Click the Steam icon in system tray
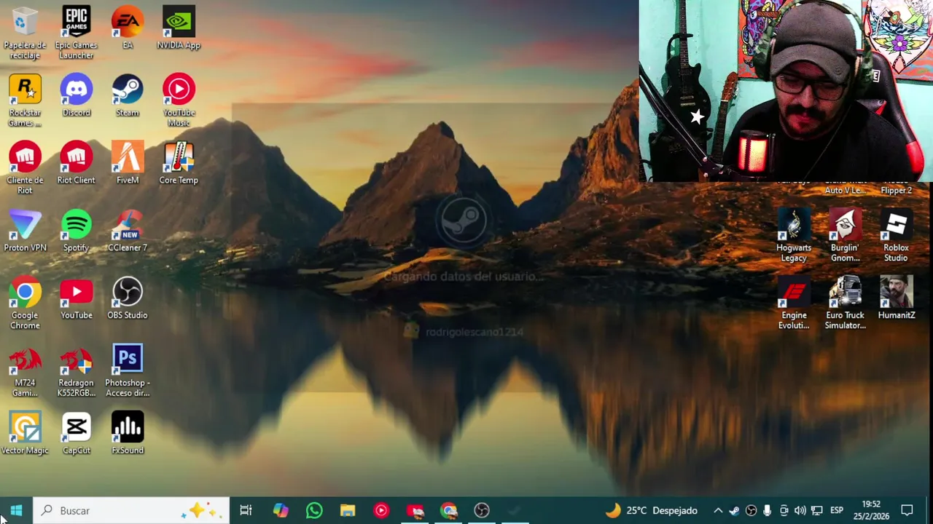The image size is (933, 524). [734, 510]
